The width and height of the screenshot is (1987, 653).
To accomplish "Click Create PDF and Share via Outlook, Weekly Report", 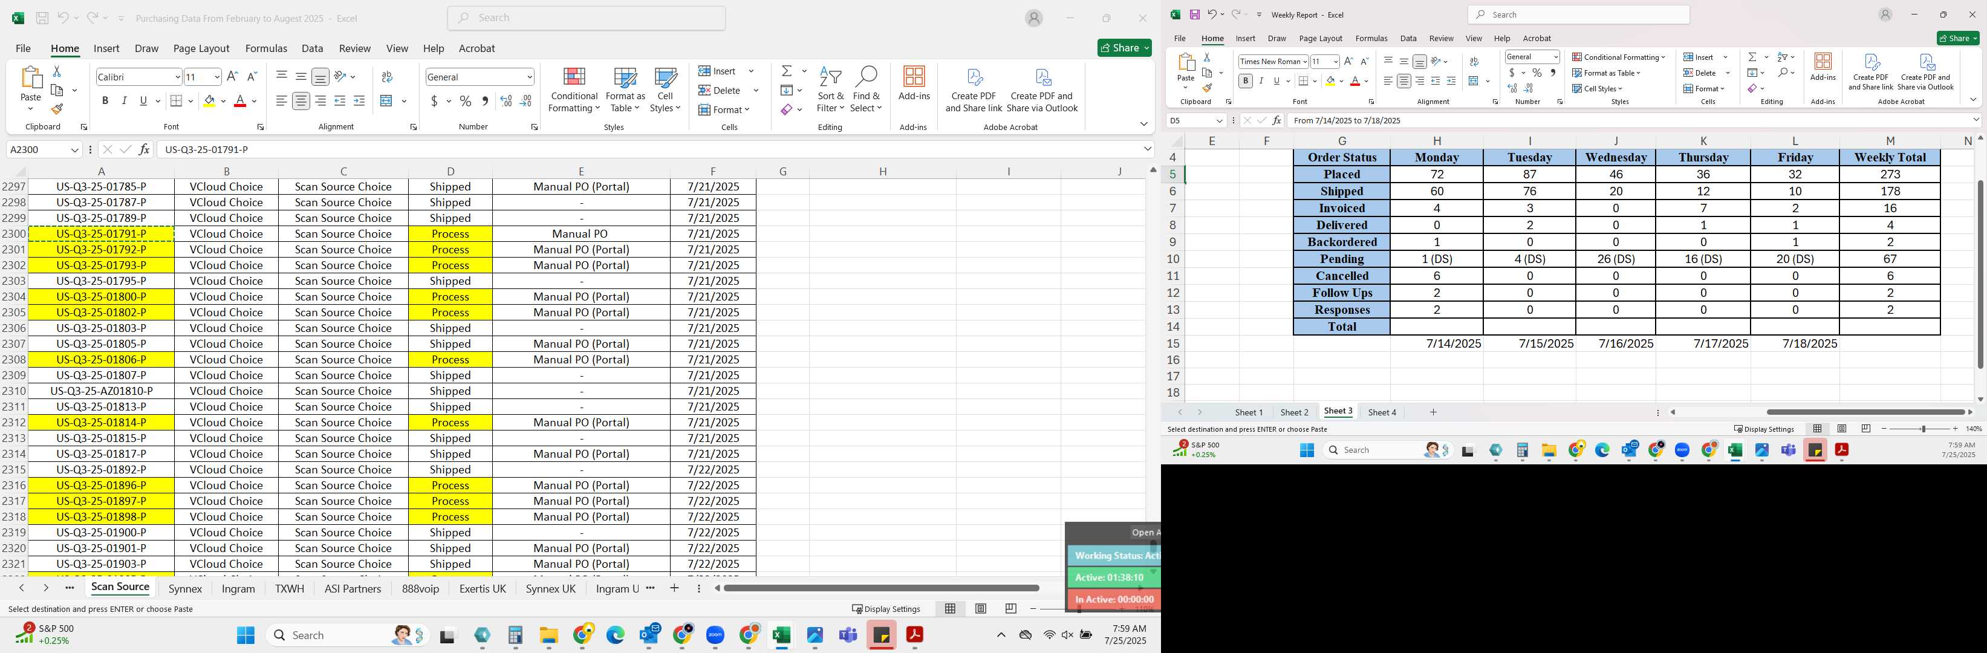I will coord(1925,72).
